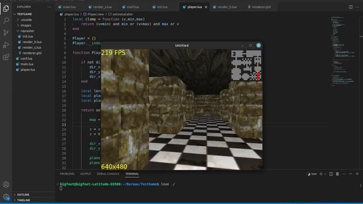Image resolution: width=363 pixels, height=204 pixels.
Task: Open the Manage gear icon
Action: pos(6,197)
